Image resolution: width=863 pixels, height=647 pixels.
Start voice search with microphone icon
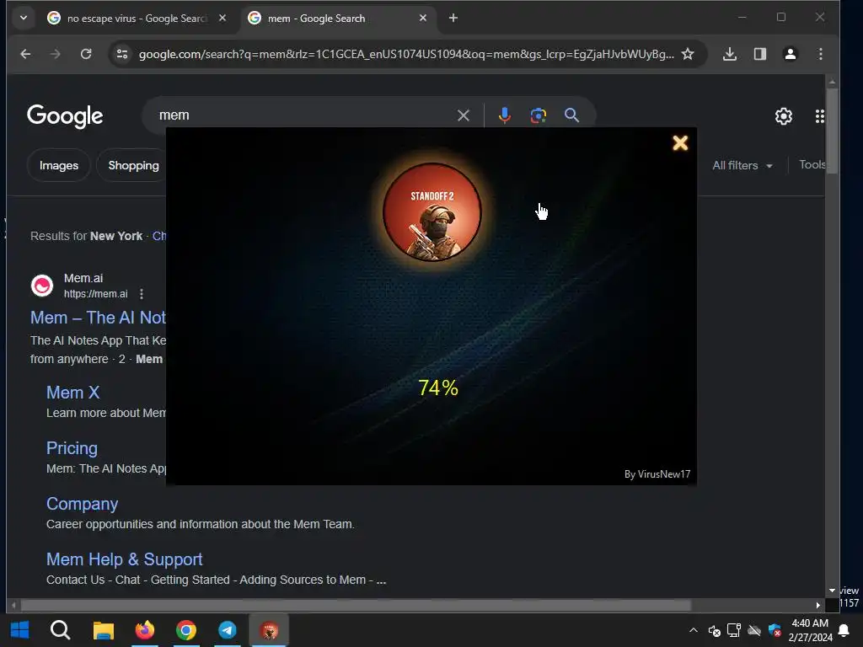point(504,115)
